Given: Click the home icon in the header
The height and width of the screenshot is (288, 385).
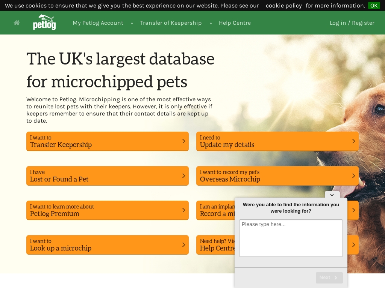Looking at the screenshot, I should (x=17, y=23).
